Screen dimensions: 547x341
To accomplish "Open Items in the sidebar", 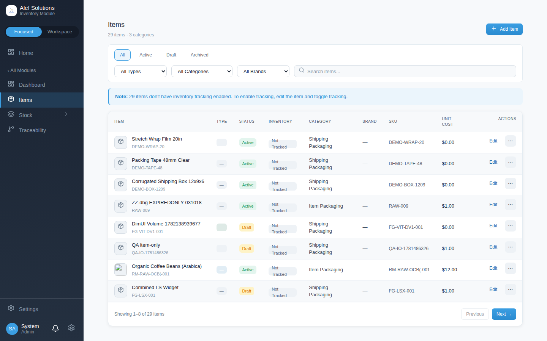I will point(42,100).
